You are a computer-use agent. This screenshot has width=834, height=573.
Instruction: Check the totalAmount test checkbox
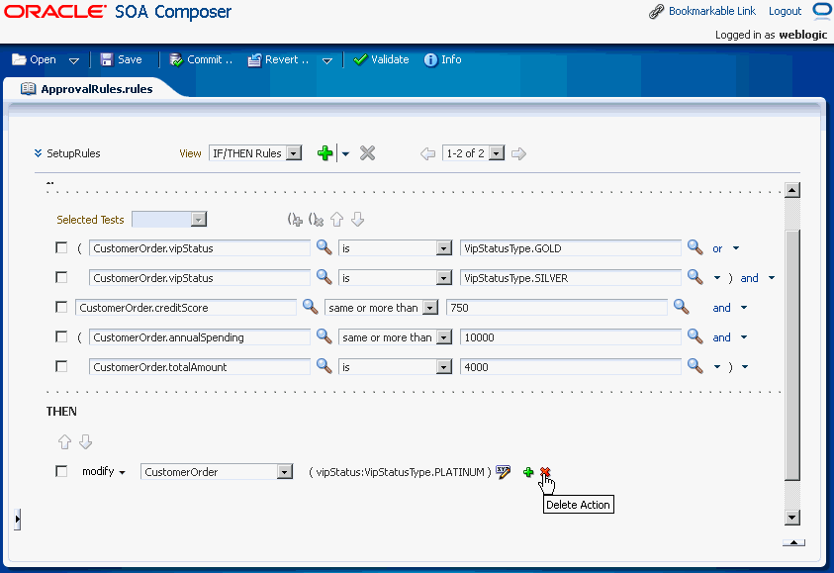click(x=61, y=366)
